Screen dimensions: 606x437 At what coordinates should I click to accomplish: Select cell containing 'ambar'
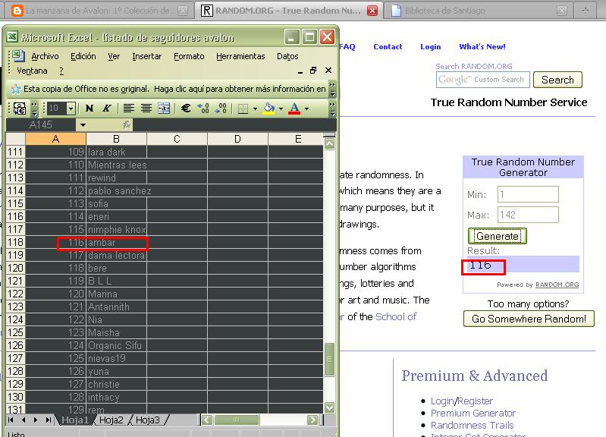click(116, 243)
